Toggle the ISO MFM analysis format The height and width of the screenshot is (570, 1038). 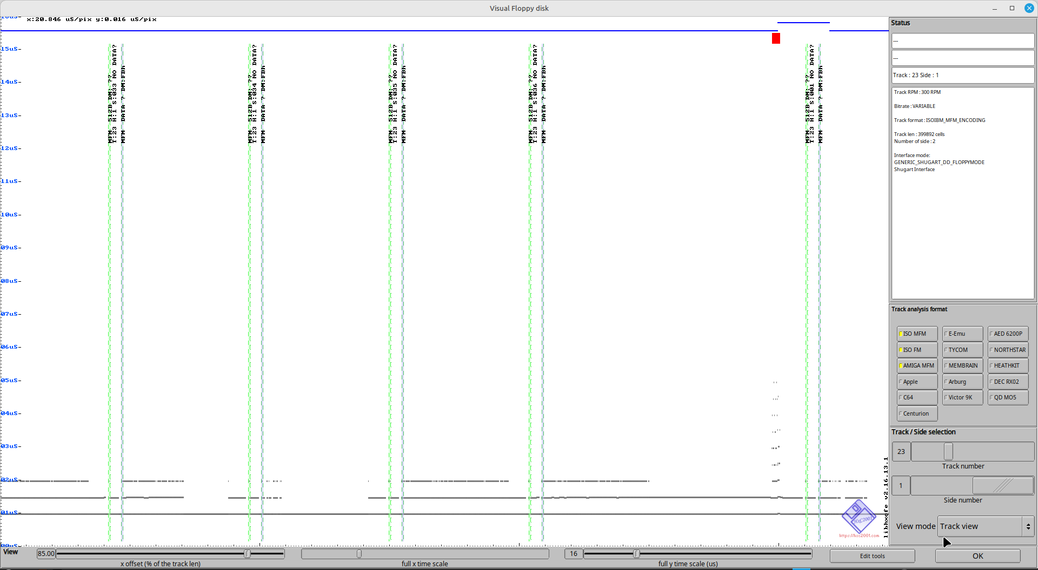point(917,334)
